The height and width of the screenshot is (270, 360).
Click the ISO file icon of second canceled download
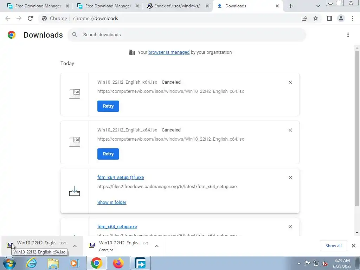pos(75,142)
